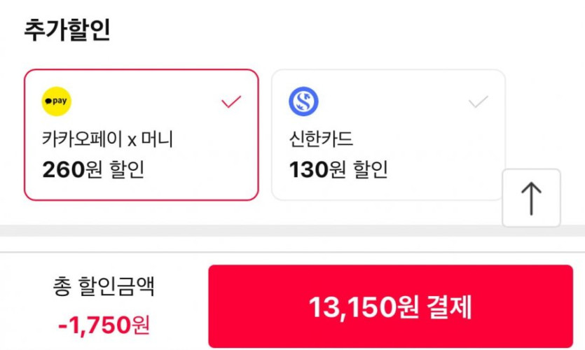Click the -1,750원 total discount amount

[104, 324]
